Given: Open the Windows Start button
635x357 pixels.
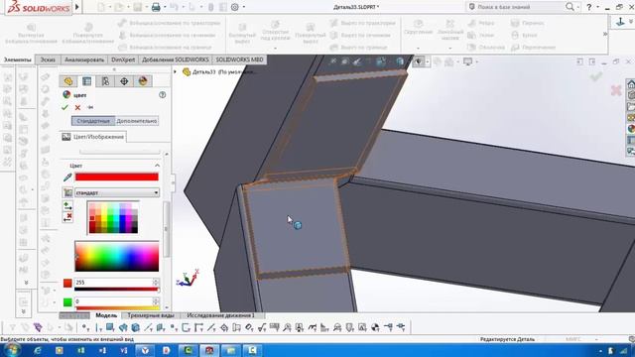Looking at the screenshot, I should 12,350.
